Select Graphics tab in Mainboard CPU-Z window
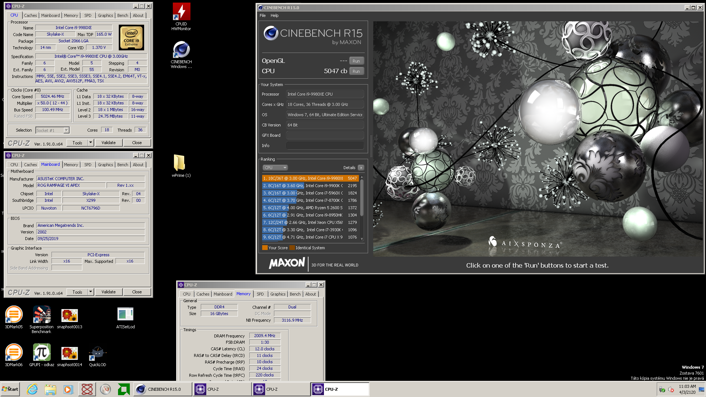 (x=105, y=165)
